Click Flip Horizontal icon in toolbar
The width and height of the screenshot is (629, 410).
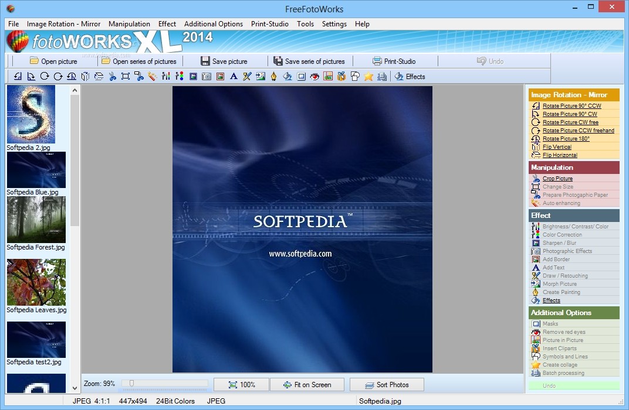pos(99,76)
